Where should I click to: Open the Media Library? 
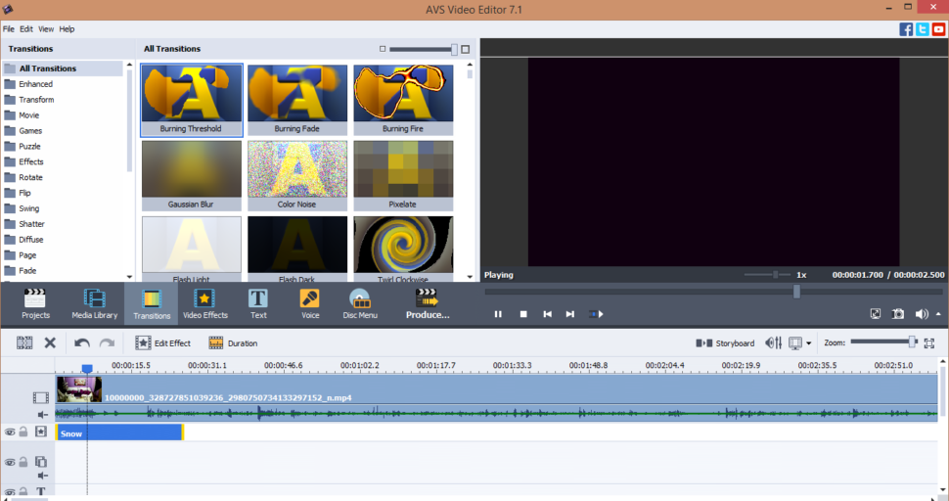click(x=95, y=303)
